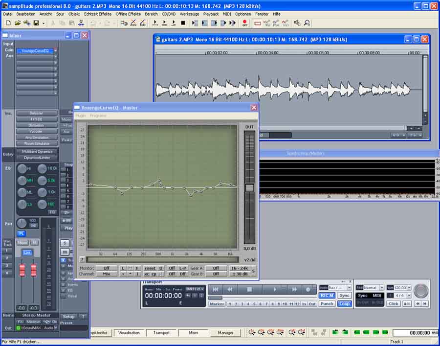Toggle the Punch button in Transport
Image resolution: width=440 pixels, height=346 pixels.
pyautogui.click(x=327, y=303)
